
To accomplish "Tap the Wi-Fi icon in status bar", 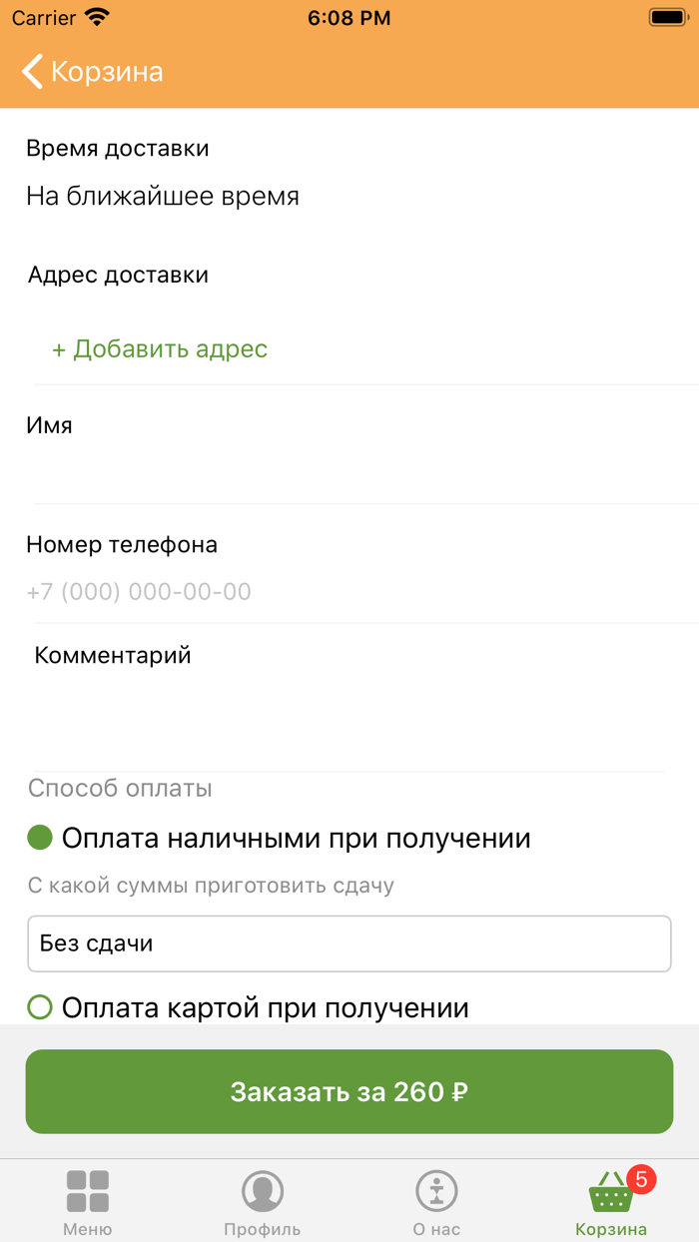I will click(x=97, y=16).
